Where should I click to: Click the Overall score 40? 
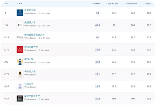coord(98,38)
